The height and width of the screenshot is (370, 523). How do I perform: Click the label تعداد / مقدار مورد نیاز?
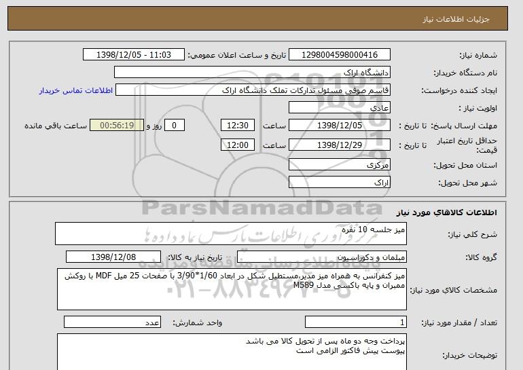459,322
